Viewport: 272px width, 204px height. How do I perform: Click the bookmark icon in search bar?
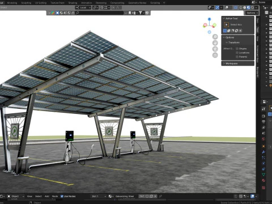click(x=130, y=13)
